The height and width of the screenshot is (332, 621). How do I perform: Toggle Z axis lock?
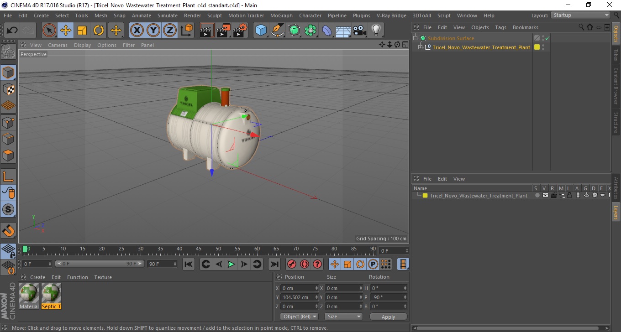coord(170,31)
